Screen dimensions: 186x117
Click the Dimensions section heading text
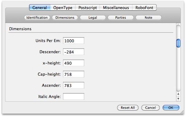[x=20, y=29]
